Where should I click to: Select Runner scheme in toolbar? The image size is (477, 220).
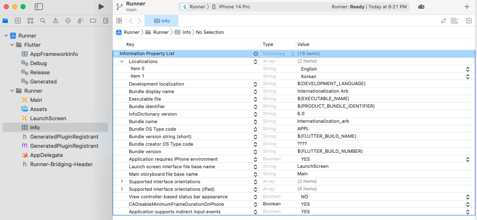coord(194,7)
